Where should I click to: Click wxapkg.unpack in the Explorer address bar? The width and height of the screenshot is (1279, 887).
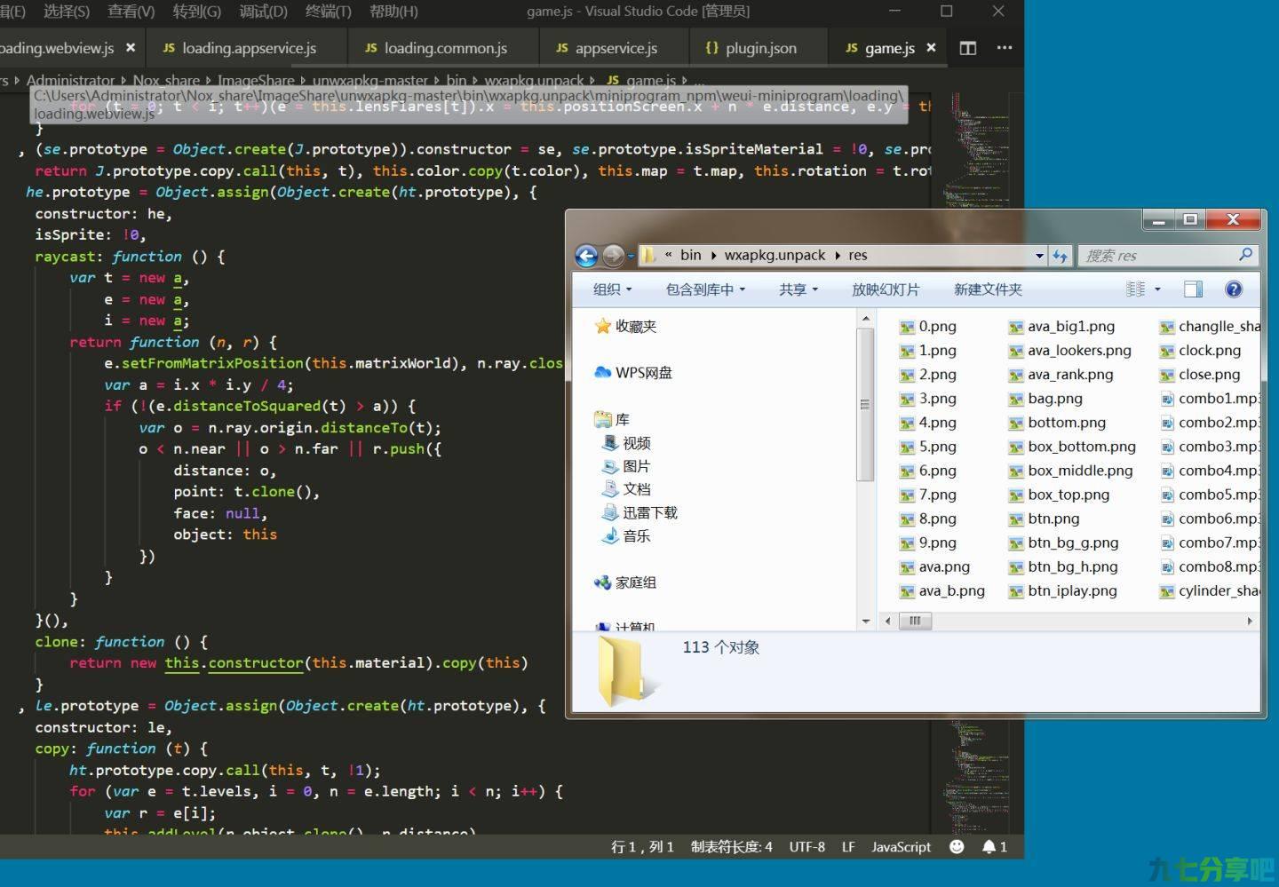pos(775,255)
